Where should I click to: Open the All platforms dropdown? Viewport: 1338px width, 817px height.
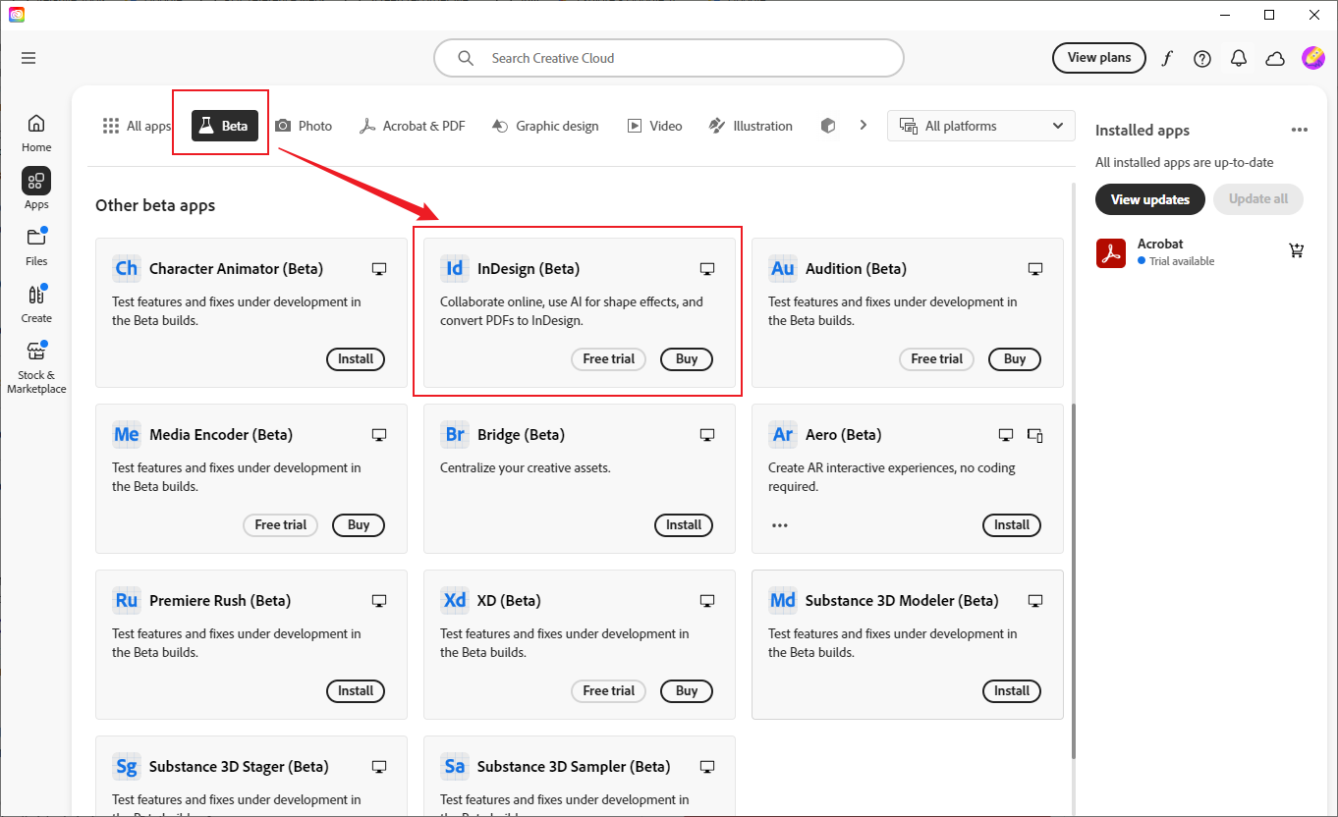pyautogui.click(x=980, y=126)
